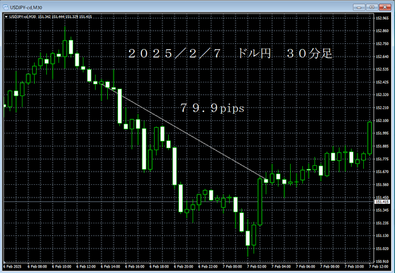The height and width of the screenshot is (273, 395).
Task: Click the 6 Feb 14:00 time label
Action: (x=110, y=267)
